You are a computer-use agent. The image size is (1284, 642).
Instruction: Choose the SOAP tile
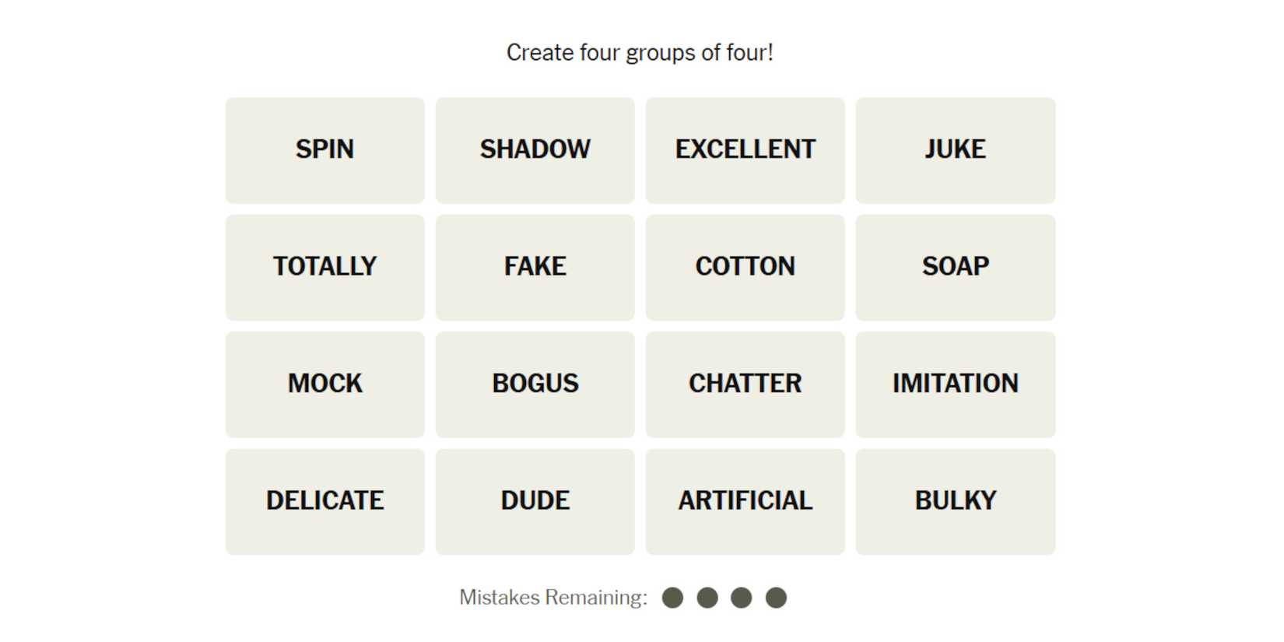(955, 267)
